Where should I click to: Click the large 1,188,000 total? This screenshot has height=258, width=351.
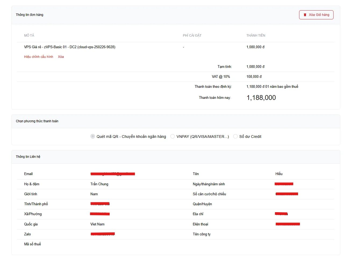click(x=261, y=97)
